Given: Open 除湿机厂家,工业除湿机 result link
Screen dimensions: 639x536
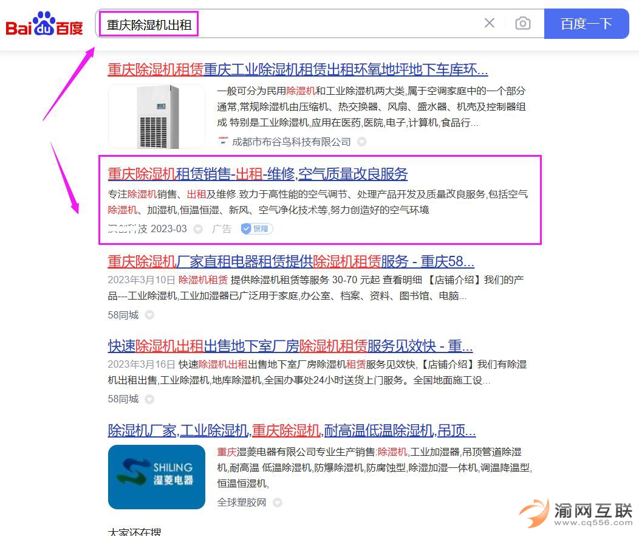Looking at the screenshot, I should [x=292, y=431].
